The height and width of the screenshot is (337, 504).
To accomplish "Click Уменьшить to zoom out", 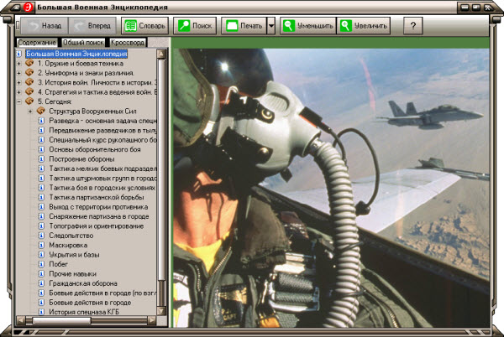I will coord(307,26).
